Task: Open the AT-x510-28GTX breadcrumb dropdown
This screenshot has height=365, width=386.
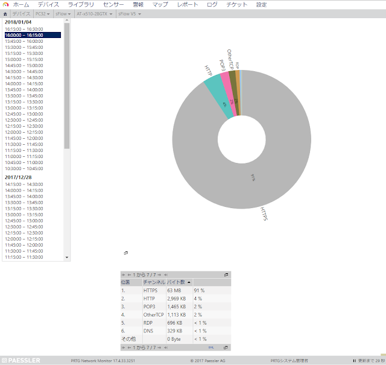Action: (x=95, y=14)
